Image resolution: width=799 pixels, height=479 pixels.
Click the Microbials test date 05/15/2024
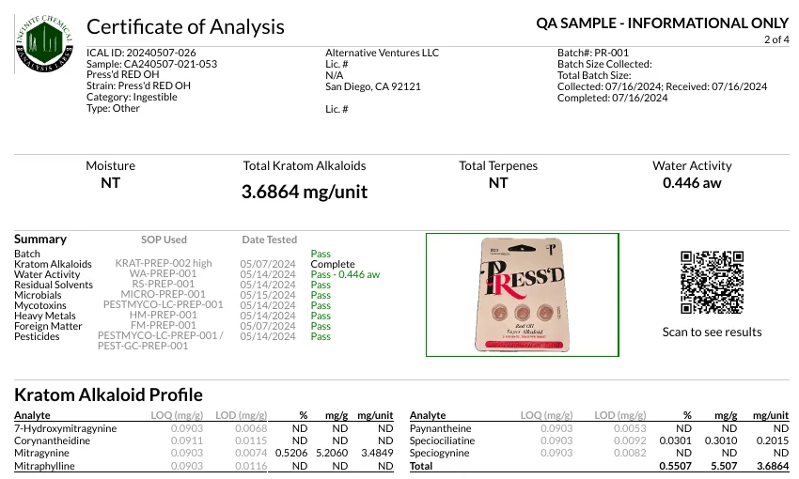[x=268, y=295]
